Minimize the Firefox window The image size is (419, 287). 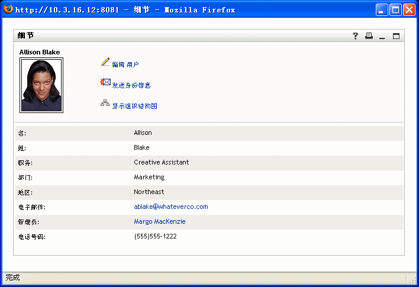coord(382,10)
